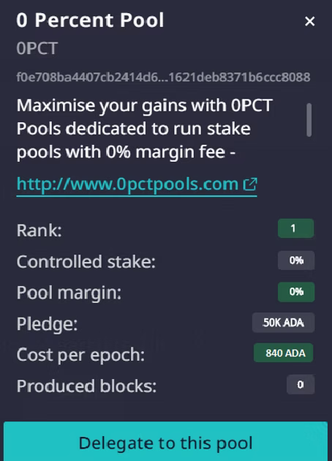Click the Controlled stake 0% badge

pyautogui.click(x=296, y=261)
